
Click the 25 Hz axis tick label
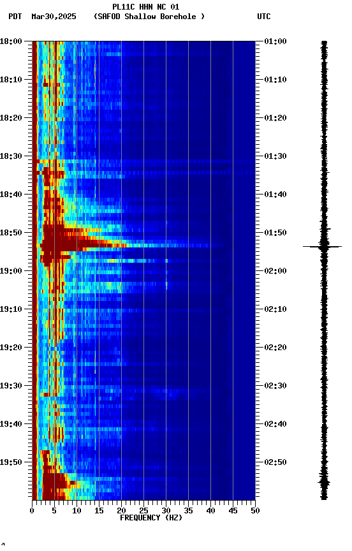pyautogui.click(x=143, y=511)
